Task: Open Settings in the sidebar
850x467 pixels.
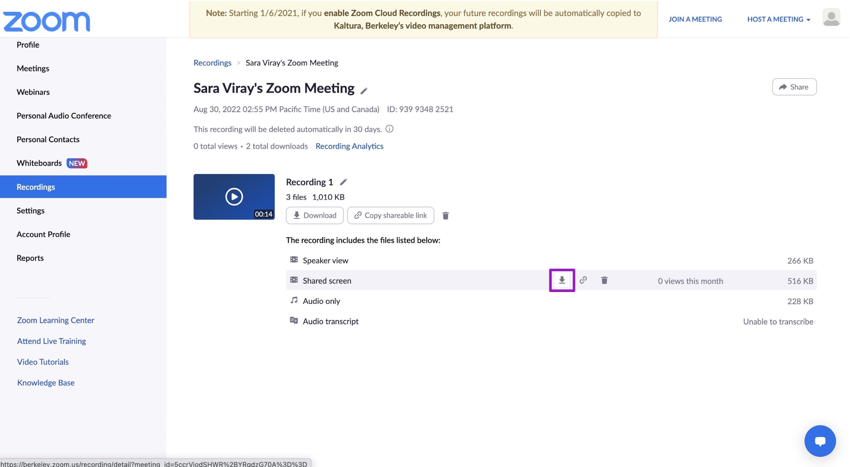Action: pyautogui.click(x=30, y=210)
